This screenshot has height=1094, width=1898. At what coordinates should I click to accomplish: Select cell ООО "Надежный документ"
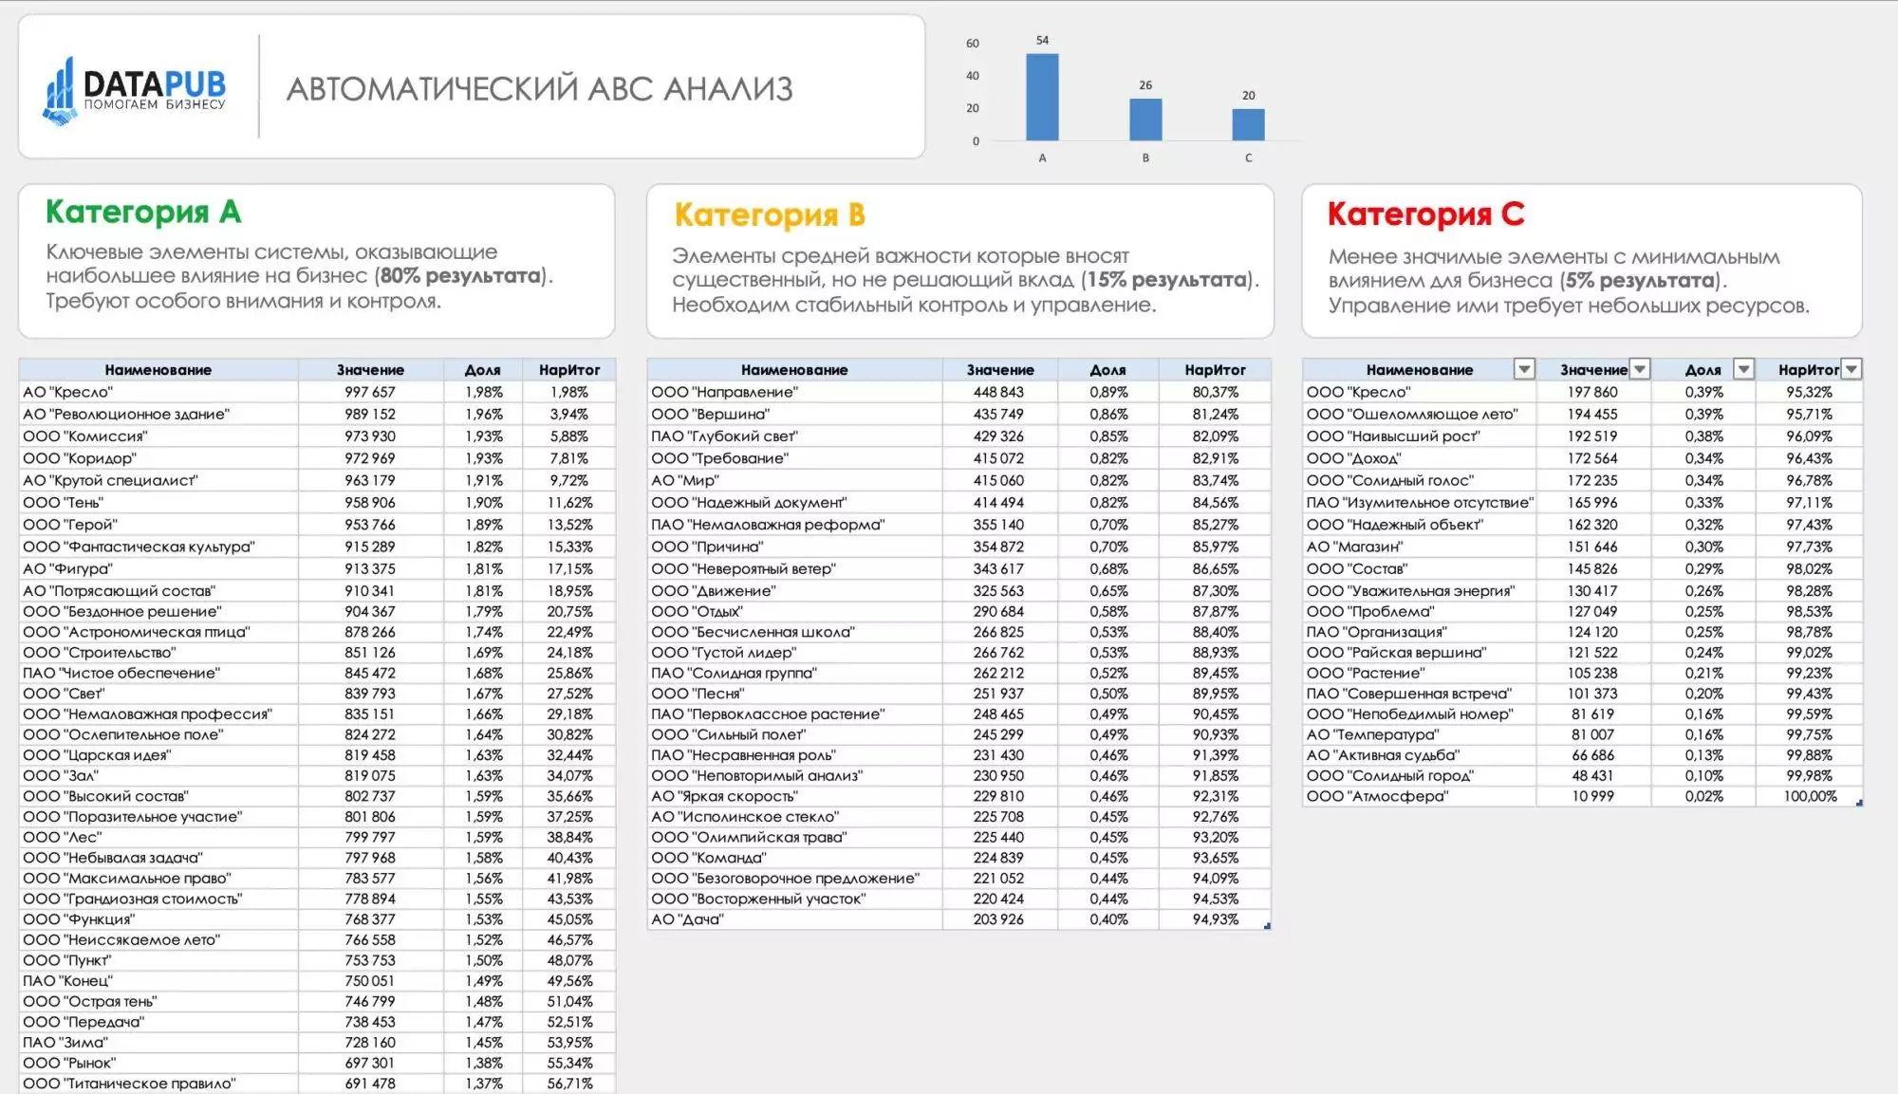795,502
